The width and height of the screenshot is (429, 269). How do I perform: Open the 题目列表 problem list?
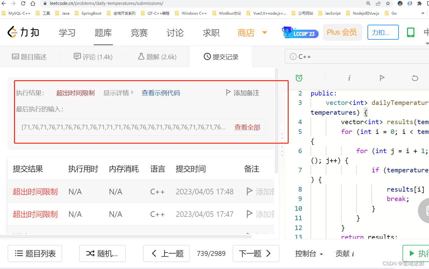click(35, 253)
